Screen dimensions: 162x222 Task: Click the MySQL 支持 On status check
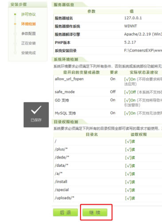[x=130, y=113]
